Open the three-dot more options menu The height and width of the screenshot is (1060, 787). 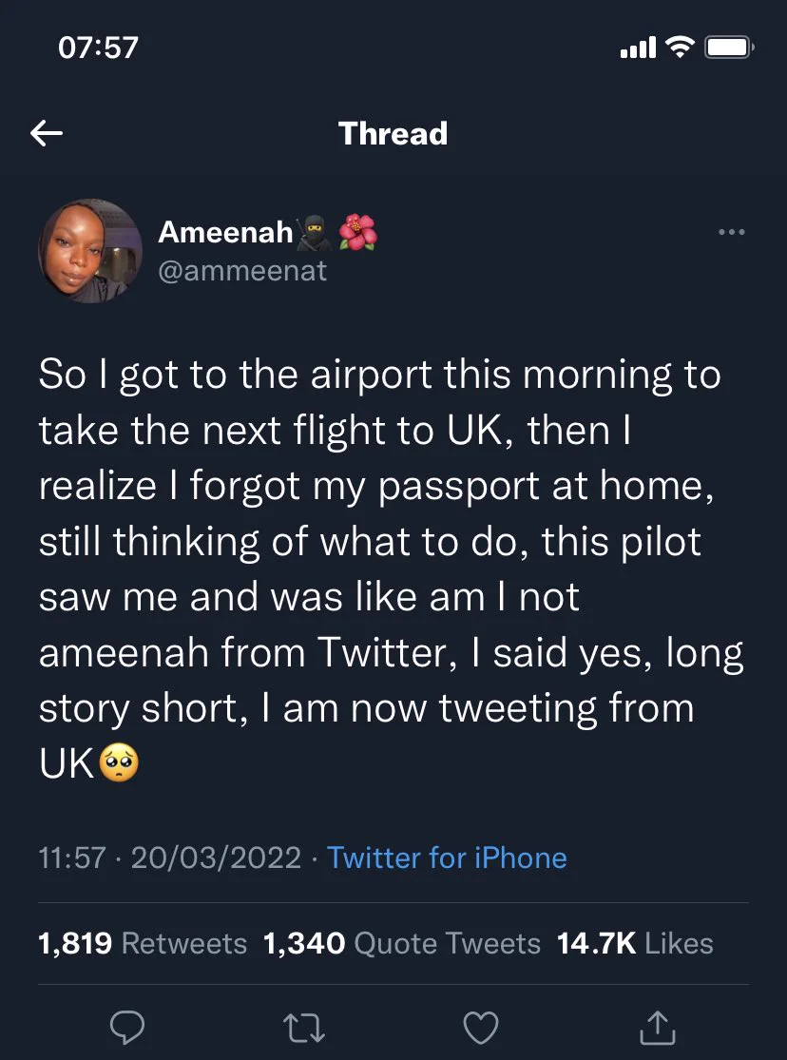click(732, 232)
